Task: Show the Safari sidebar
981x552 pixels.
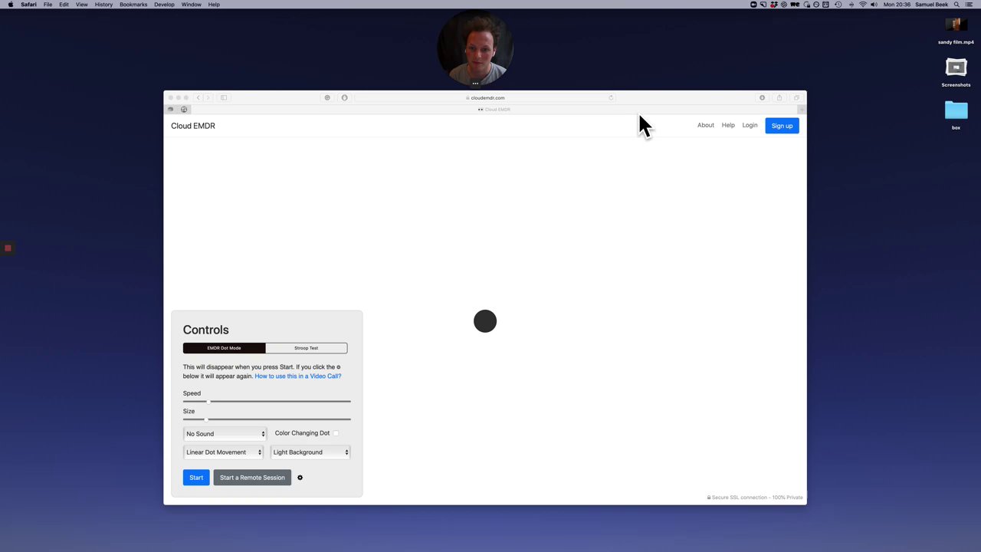Action: pyautogui.click(x=224, y=97)
